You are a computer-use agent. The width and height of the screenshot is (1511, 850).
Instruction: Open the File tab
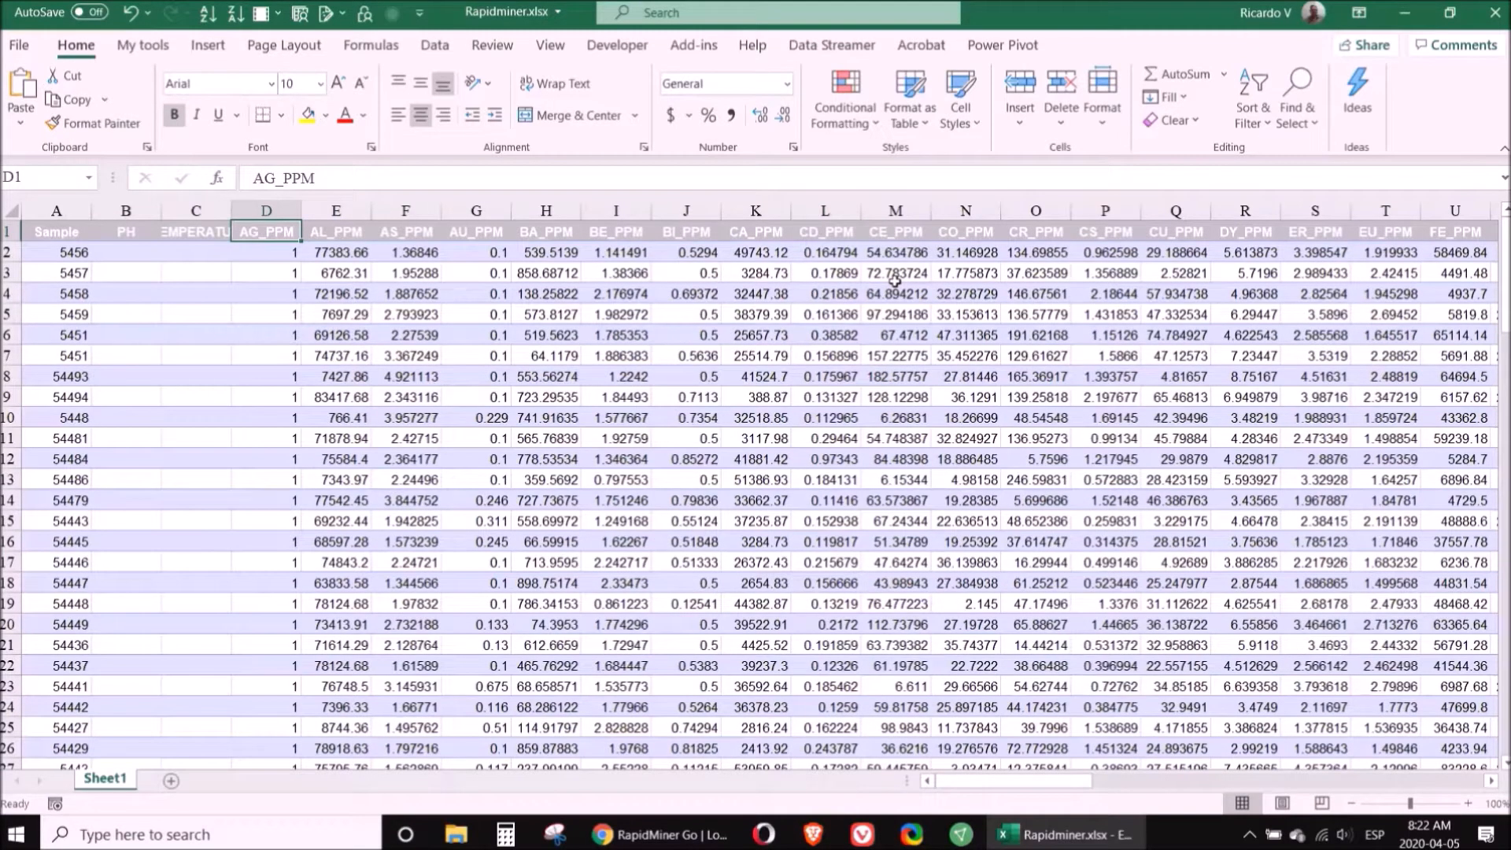coord(19,45)
